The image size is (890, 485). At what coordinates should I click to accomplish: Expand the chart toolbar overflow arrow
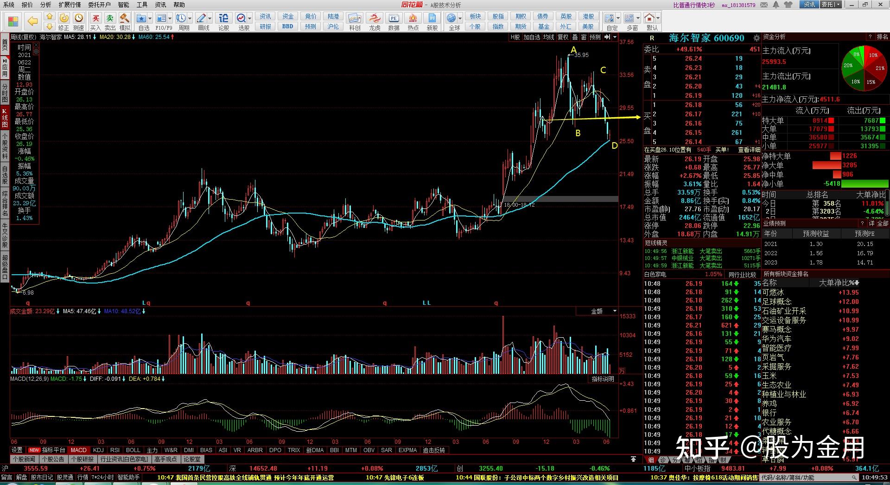pos(615,37)
